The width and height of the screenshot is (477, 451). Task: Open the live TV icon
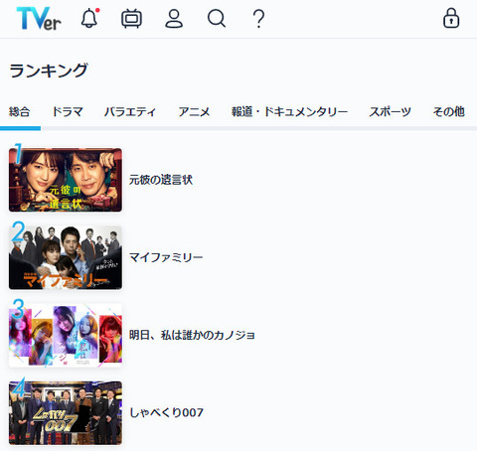coord(131,19)
